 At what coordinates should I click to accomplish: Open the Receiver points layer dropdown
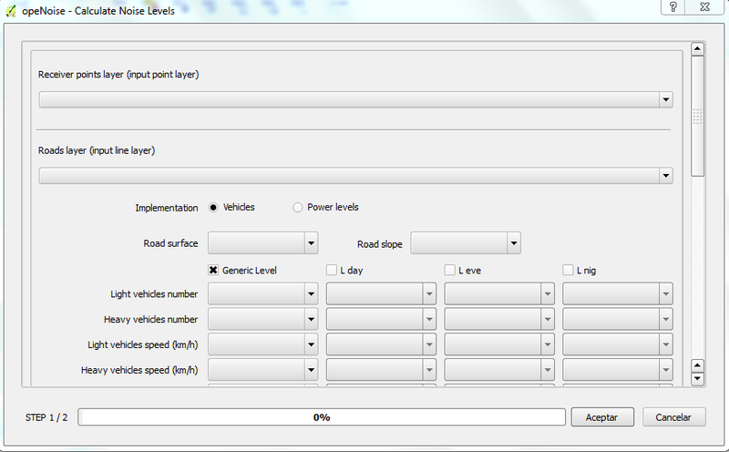point(355,99)
